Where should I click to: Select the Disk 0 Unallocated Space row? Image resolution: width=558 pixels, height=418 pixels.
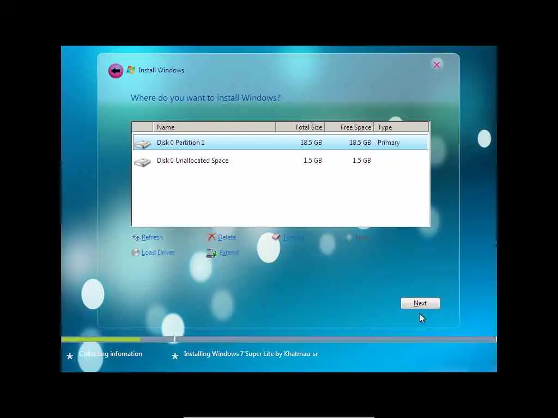click(281, 161)
